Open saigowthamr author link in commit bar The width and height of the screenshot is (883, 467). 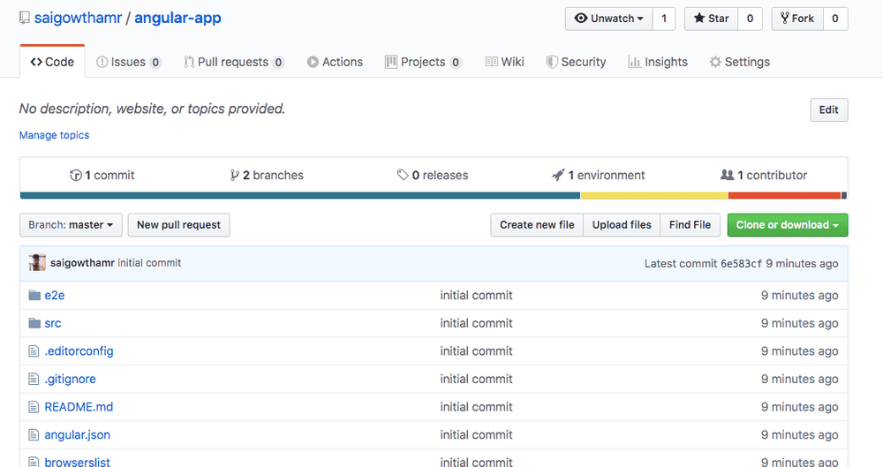coord(82,263)
